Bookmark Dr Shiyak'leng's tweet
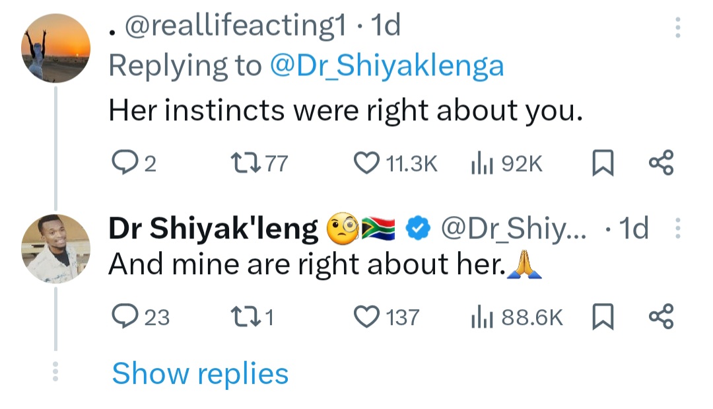 click(602, 317)
